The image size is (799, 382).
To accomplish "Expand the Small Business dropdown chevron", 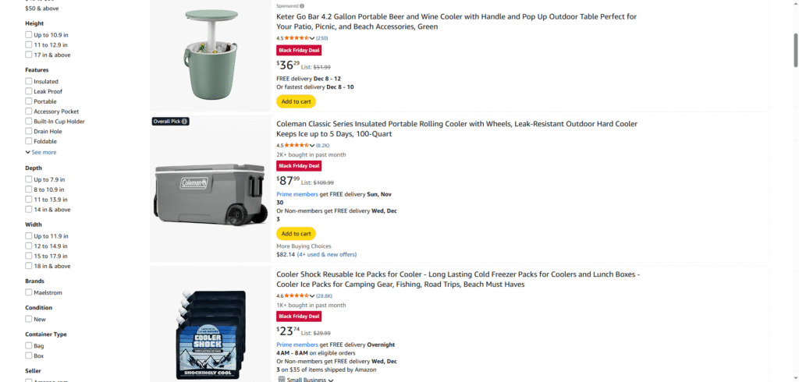I will click(331, 380).
